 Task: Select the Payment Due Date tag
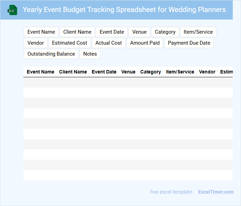click(189, 43)
